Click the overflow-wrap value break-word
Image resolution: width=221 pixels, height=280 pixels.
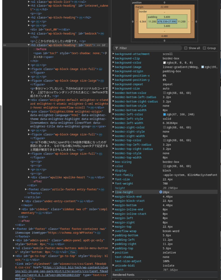click(x=171, y=231)
